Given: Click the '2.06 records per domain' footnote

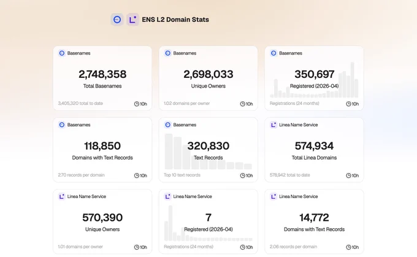Looking at the screenshot, I should click(x=293, y=247).
